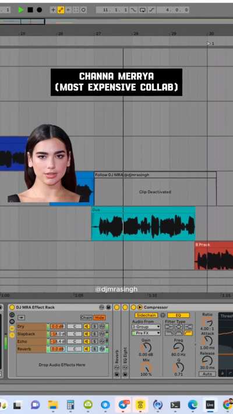Open Audio From dropdown showing 3-Group
Screen dimensions: 233x414
click(146, 327)
